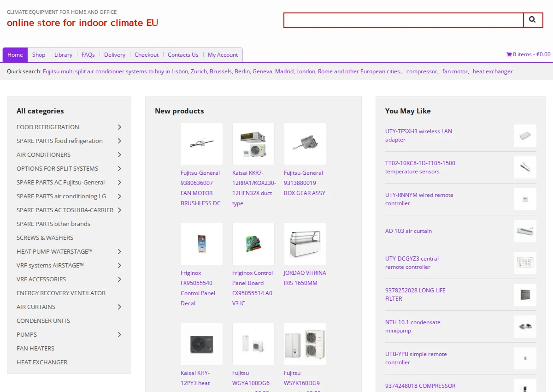The height and width of the screenshot is (392, 553).
Task: Open the FOOD REFRIGERATION category label
Action: click(x=48, y=127)
